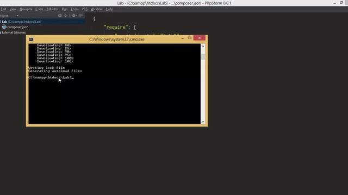Click the "Generating autoload files" line
The height and width of the screenshot is (195, 348).
tap(55, 71)
